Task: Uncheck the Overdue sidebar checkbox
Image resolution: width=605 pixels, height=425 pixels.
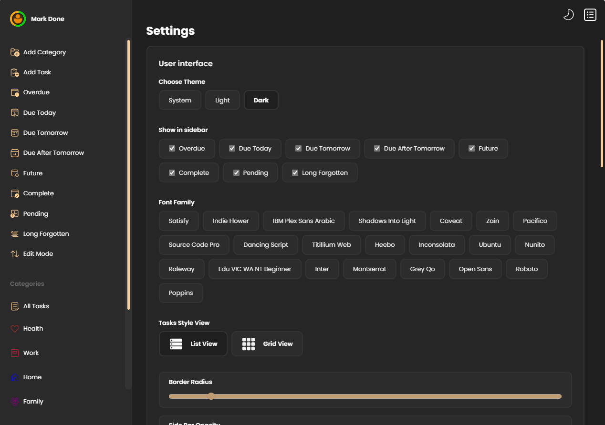Action: click(172, 149)
